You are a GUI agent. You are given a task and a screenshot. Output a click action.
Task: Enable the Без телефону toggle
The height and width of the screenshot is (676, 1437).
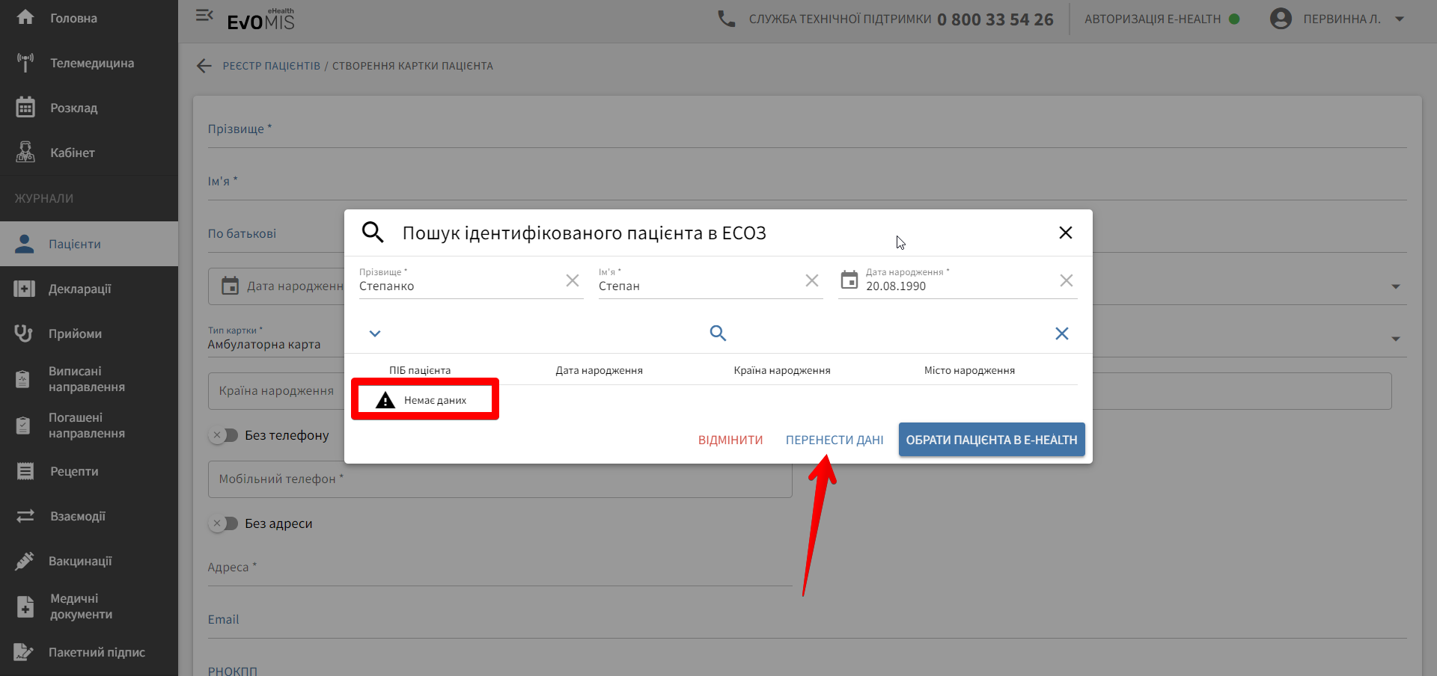click(x=223, y=435)
